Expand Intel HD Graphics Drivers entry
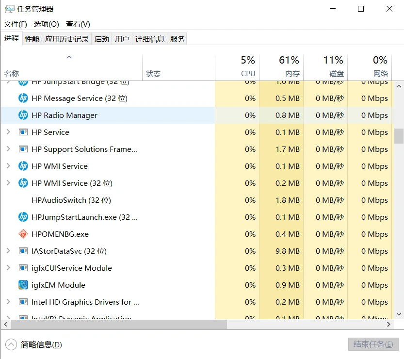 tap(8, 302)
